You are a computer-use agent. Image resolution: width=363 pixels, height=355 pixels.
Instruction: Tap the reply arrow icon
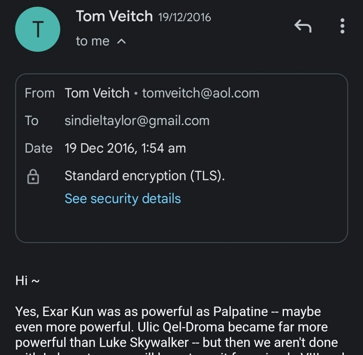(x=303, y=26)
